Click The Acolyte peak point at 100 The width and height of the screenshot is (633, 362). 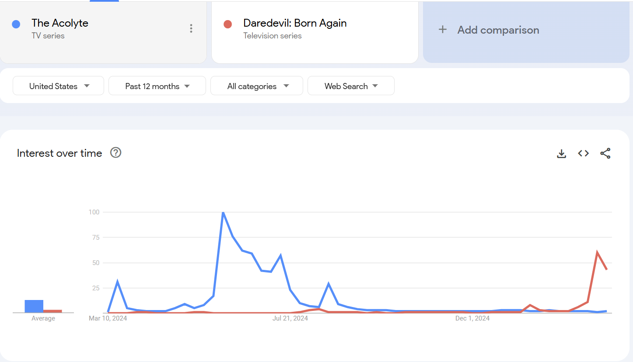(223, 213)
